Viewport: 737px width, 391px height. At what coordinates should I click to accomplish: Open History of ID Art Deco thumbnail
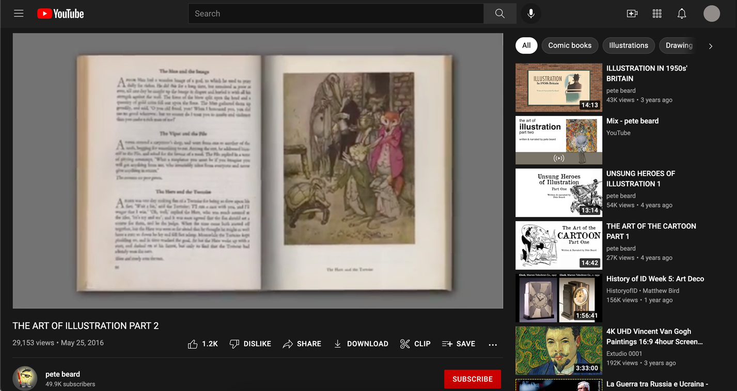point(559,298)
